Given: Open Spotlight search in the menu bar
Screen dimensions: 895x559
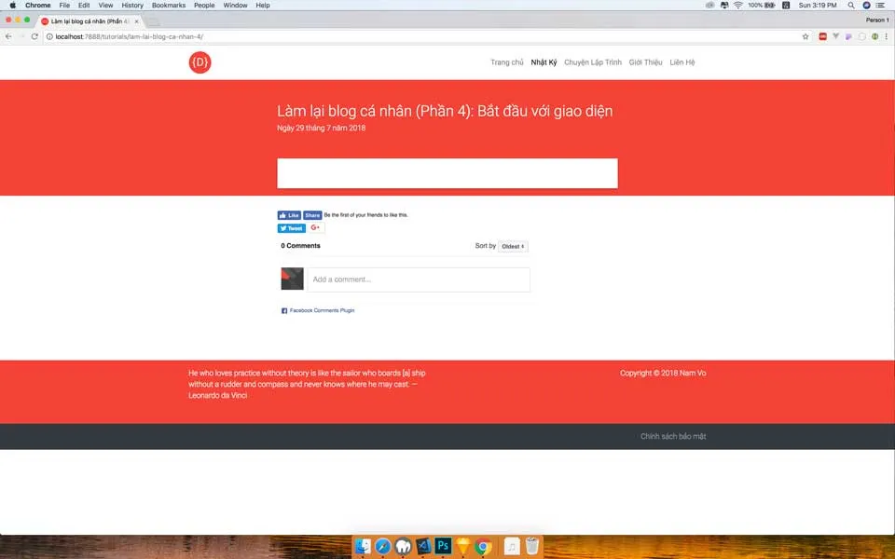Looking at the screenshot, I should pyautogui.click(x=851, y=6).
